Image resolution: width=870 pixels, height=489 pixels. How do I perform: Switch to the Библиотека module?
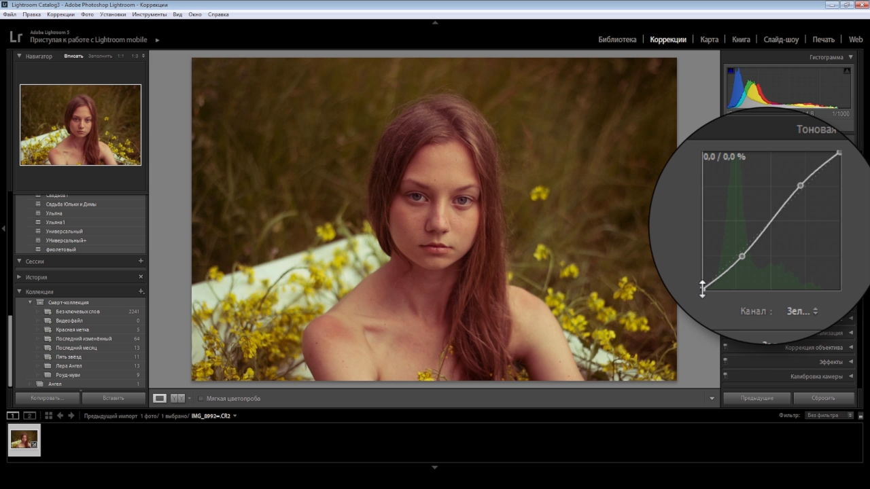point(617,39)
